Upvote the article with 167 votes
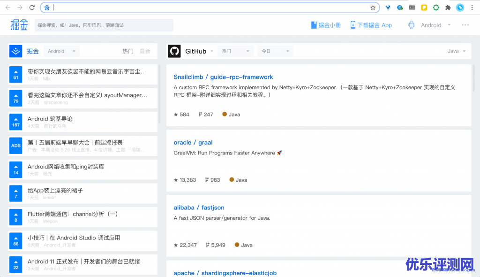 click(16, 122)
